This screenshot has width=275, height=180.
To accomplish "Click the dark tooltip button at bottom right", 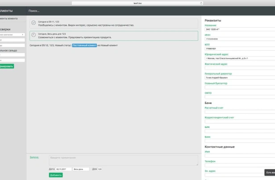I will [x=269, y=172].
